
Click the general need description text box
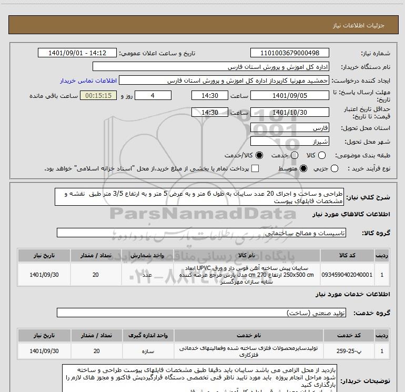coord(199,197)
